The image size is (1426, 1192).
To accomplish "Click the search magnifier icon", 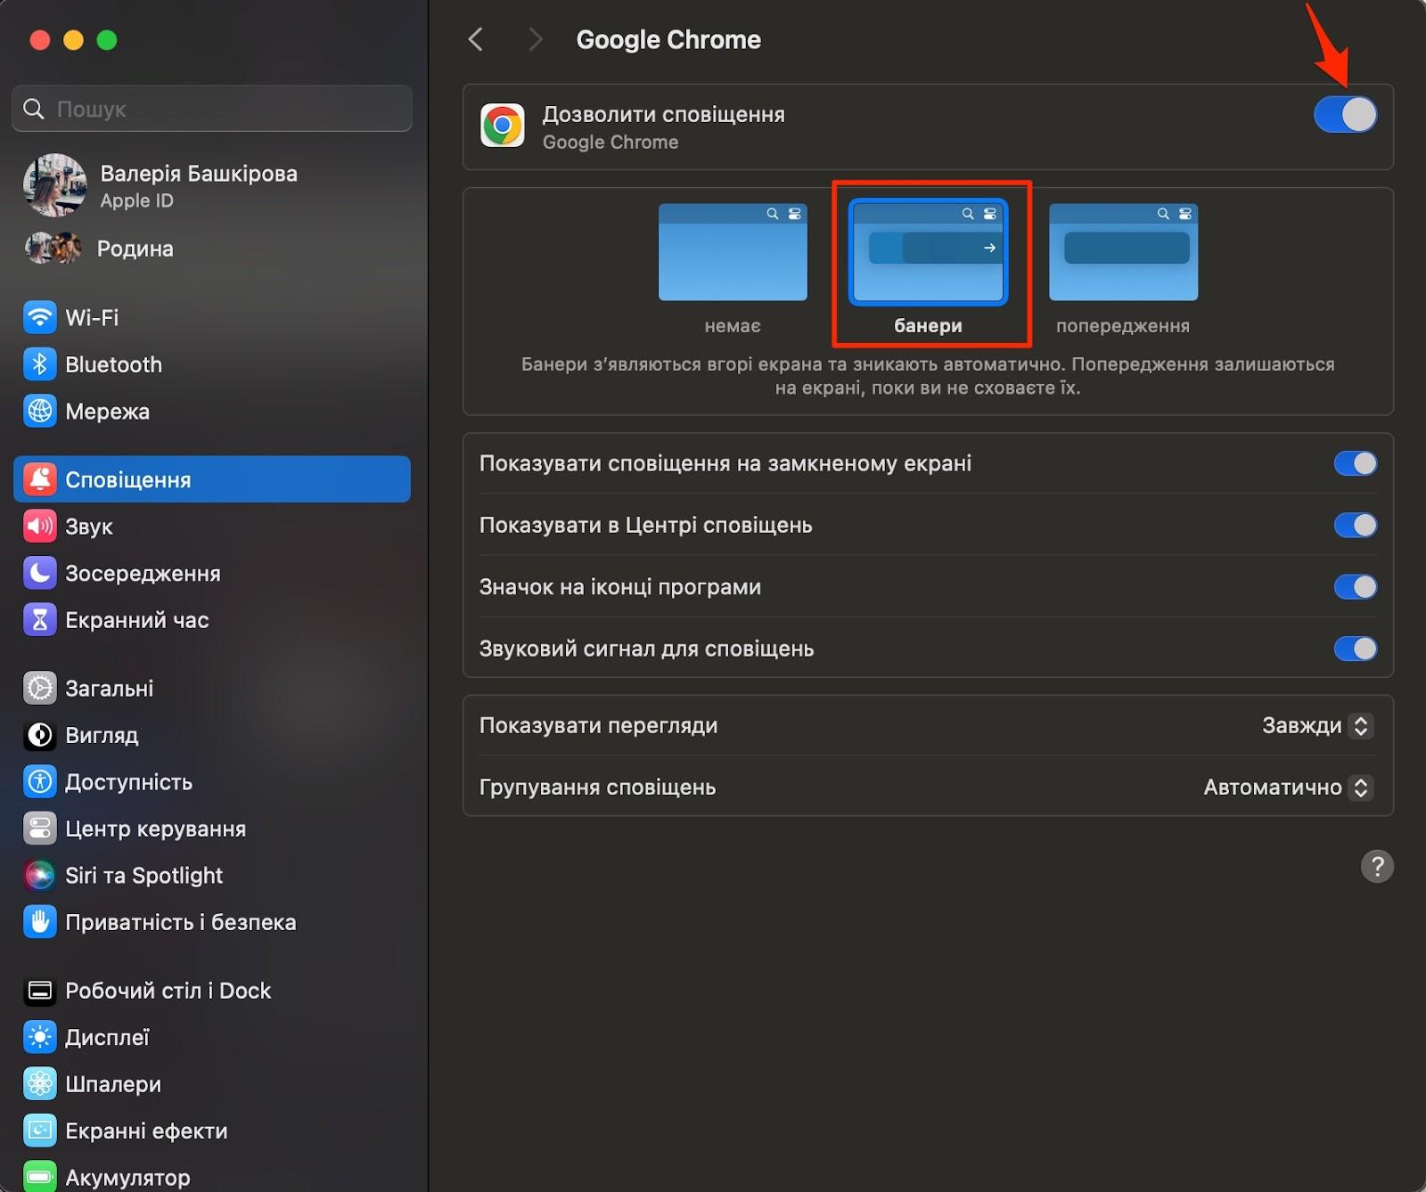I will point(34,109).
